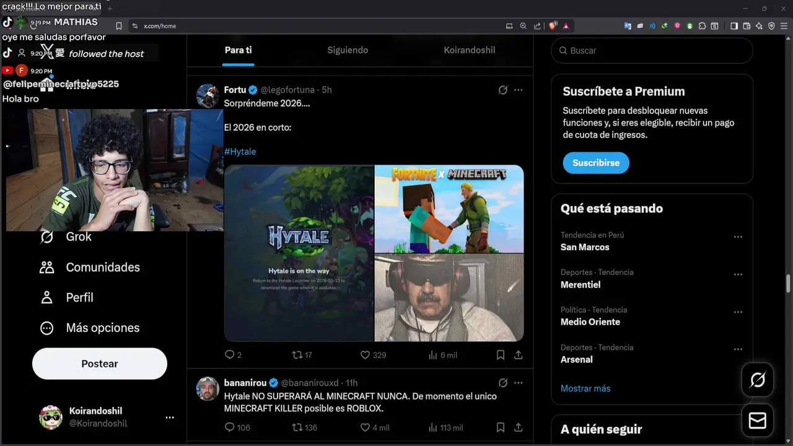Switch to the Koirandoshil tab
The width and height of the screenshot is (793, 446).
point(470,50)
